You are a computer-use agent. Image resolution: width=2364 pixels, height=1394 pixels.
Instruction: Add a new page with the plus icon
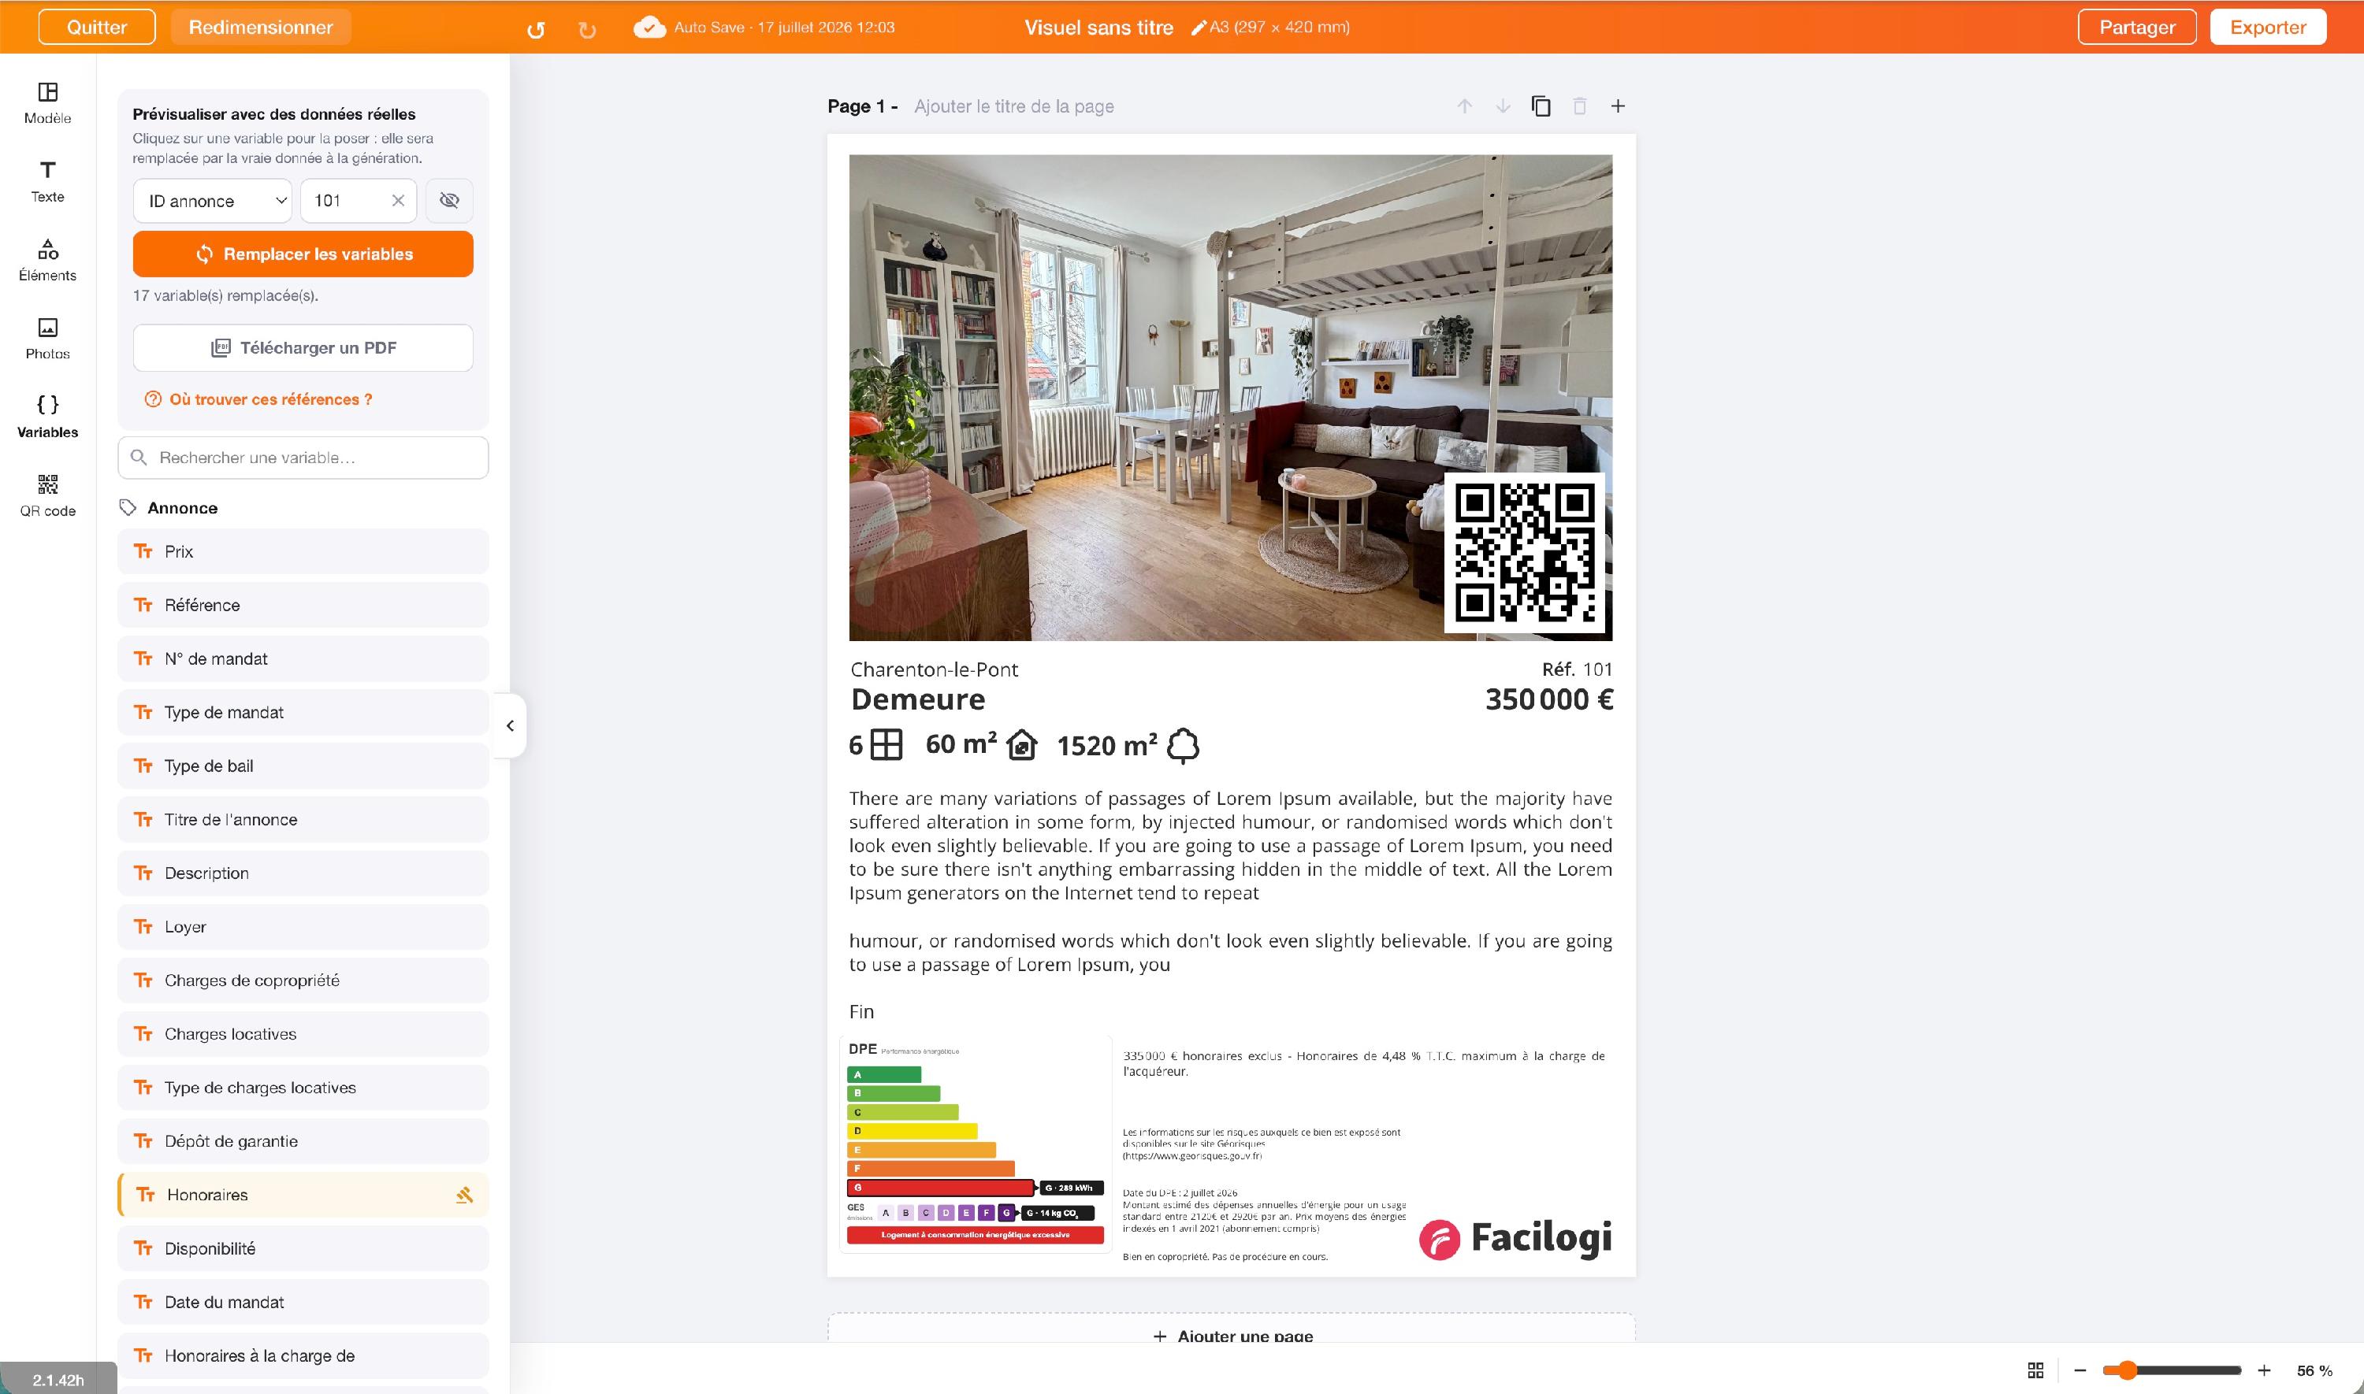(1618, 106)
